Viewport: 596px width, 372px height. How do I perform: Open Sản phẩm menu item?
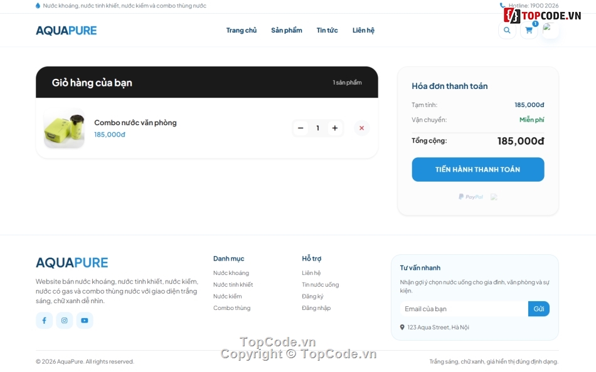click(x=287, y=30)
